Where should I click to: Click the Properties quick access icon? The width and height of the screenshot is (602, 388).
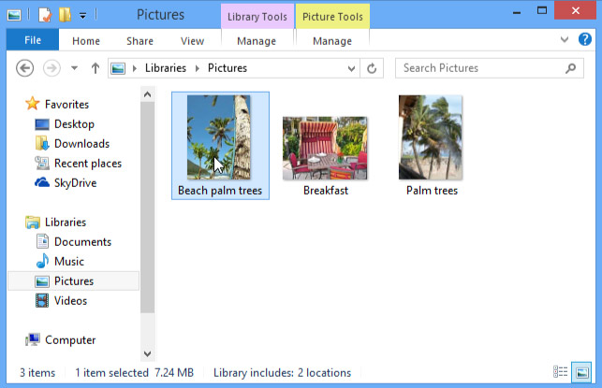tap(44, 15)
